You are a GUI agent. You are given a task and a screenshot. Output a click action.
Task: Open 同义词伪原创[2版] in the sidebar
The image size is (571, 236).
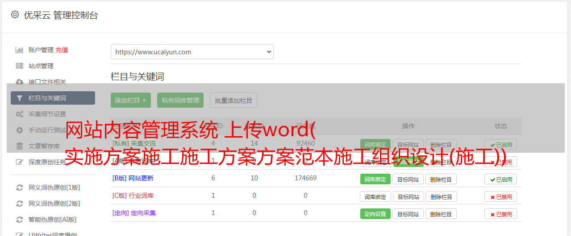[54, 203]
